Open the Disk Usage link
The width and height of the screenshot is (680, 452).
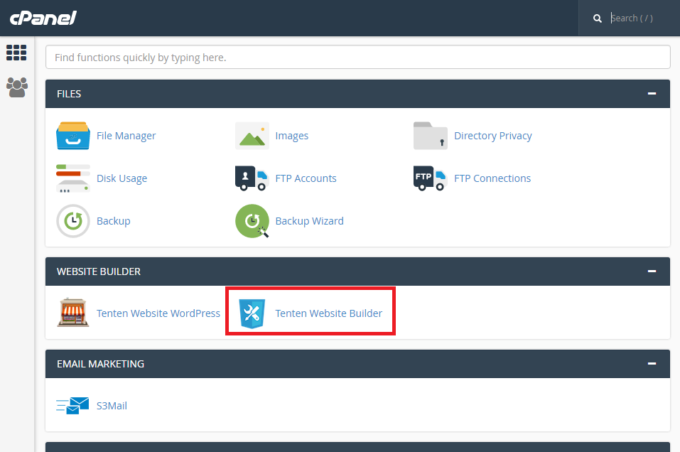tap(122, 178)
